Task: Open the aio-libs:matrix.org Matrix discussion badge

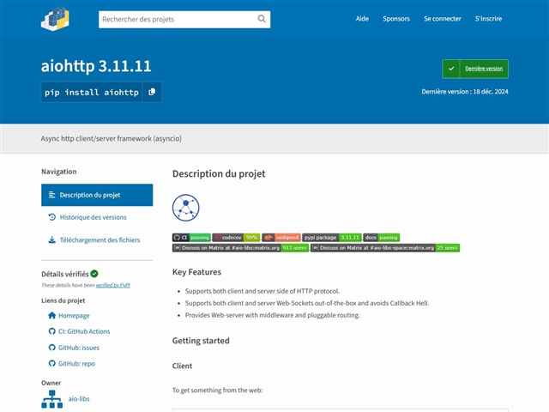Action: coord(240,248)
